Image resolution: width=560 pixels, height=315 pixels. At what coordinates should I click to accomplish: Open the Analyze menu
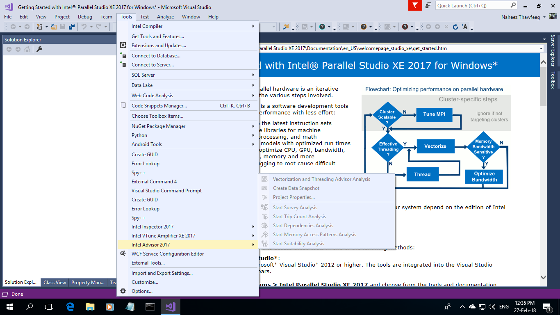[x=165, y=17]
